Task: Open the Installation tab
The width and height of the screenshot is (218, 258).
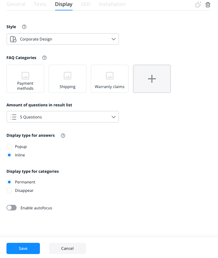Action: click(x=112, y=4)
